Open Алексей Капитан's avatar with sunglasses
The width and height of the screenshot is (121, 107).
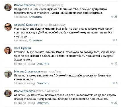coord(8,27)
